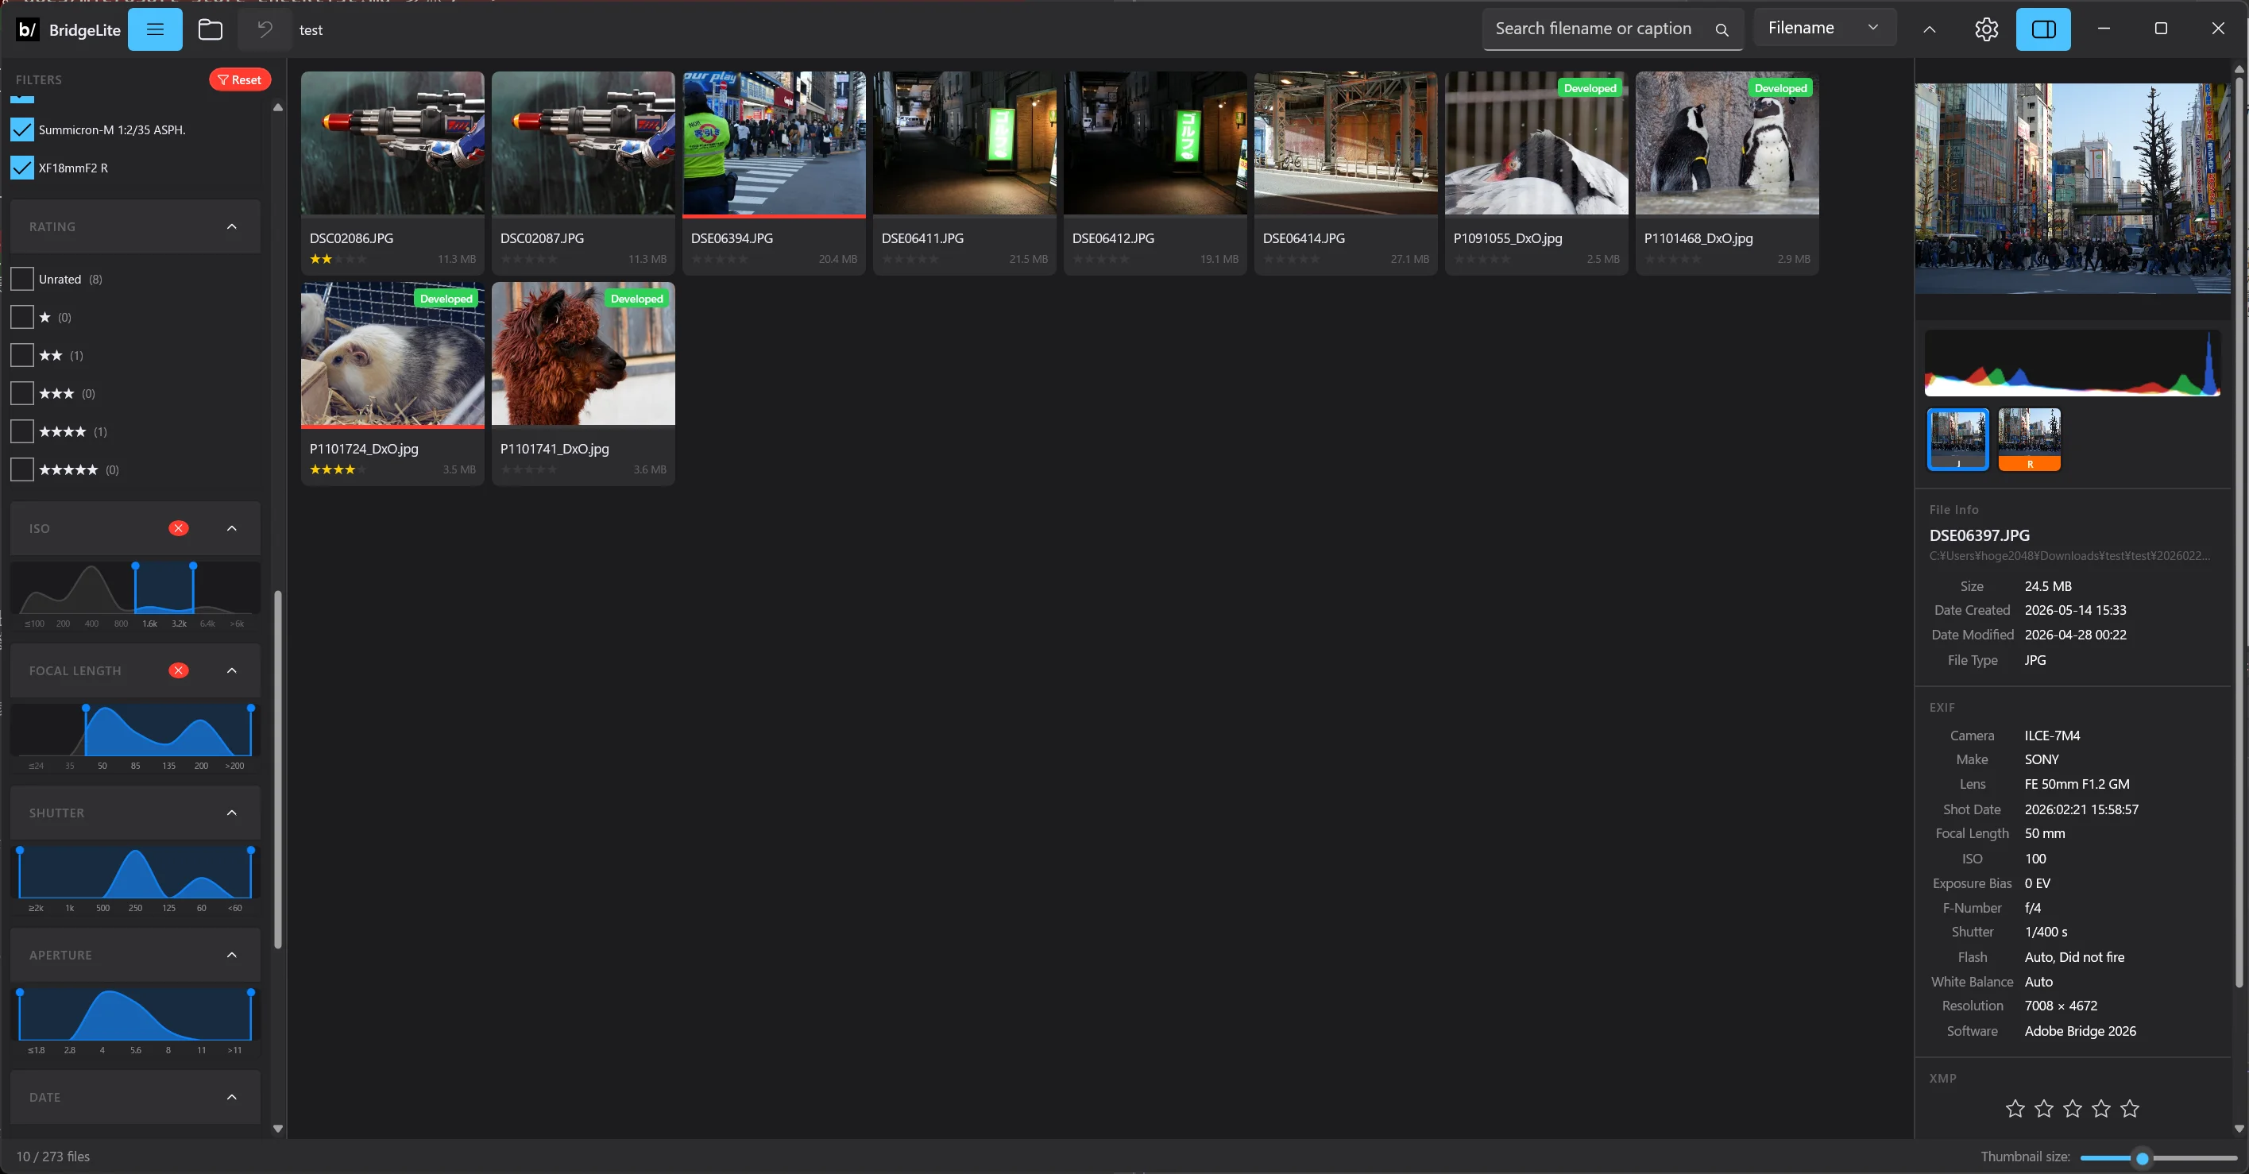Toggle sort direction up arrow

coord(1930,29)
